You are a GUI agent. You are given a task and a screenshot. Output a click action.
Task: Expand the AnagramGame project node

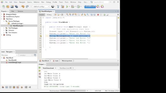pyautogui.click(x=2, y=14)
